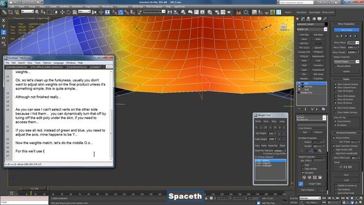Image resolution: width=364 pixels, height=205 pixels.
Task: Restrict to Z axis constraint
Action: (3, 32)
